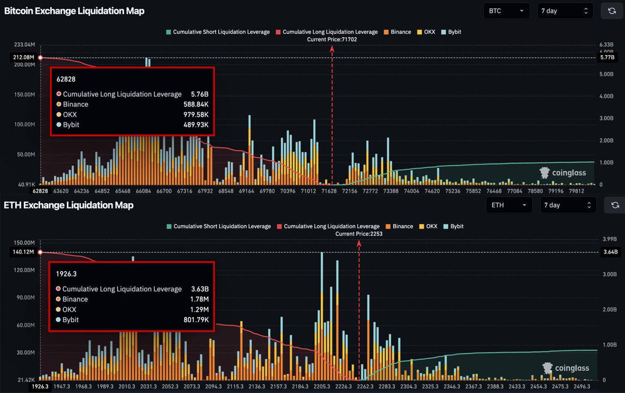Screen dimensions: 625x393
Task: Toggle Cumulative Long Liquidation Leverage in Bitcoin legend
Action: pyautogui.click(x=327, y=32)
